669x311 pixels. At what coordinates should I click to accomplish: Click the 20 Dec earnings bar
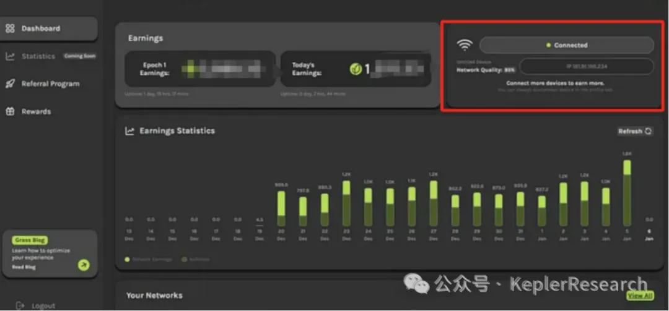[x=281, y=209]
